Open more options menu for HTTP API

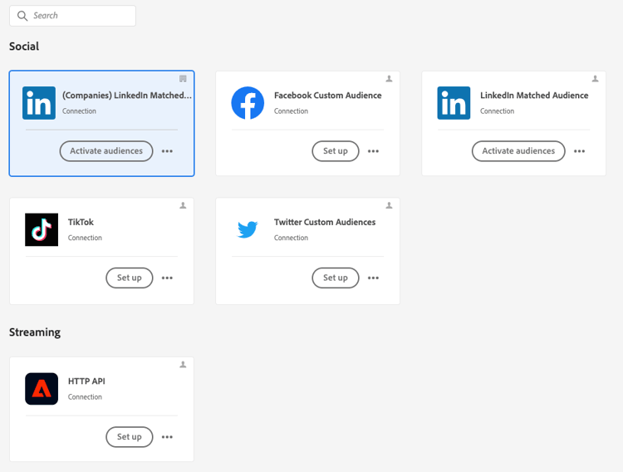pos(167,437)
